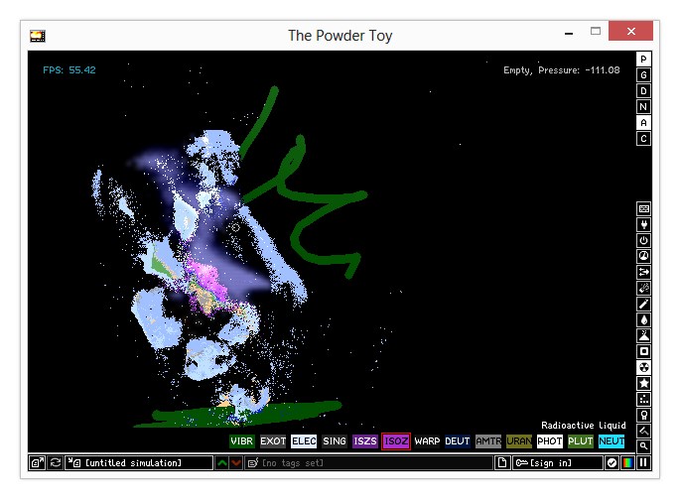Image resolution: width=680 pixels, height=499 pixels.
Task: Open the Explosives icon menu
Action: (644, 288)
